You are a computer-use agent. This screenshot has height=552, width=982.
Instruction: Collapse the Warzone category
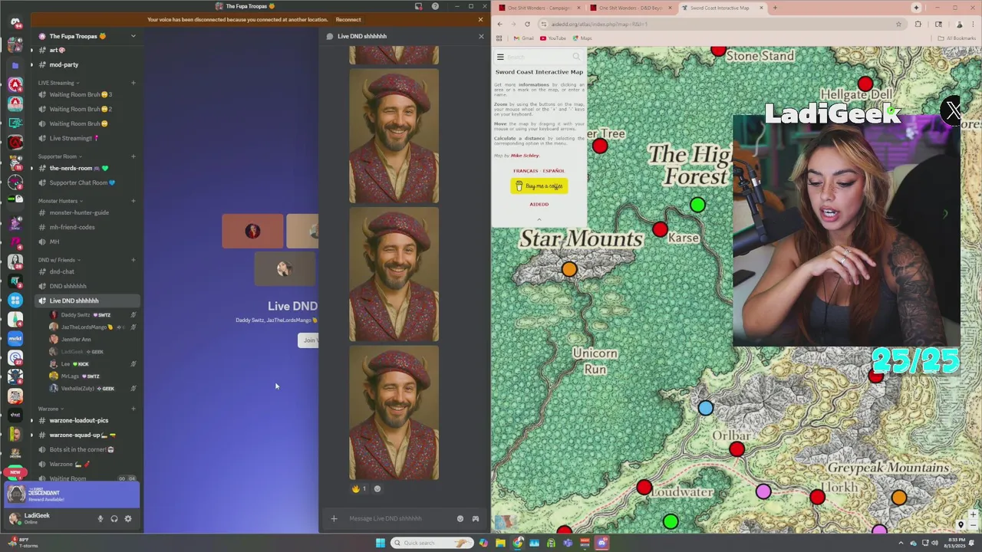(x=50, y=409)
